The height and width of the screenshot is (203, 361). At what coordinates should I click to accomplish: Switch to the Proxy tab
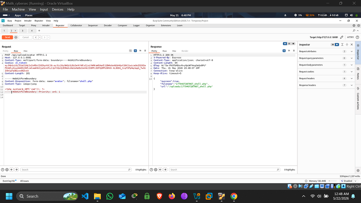34,26
